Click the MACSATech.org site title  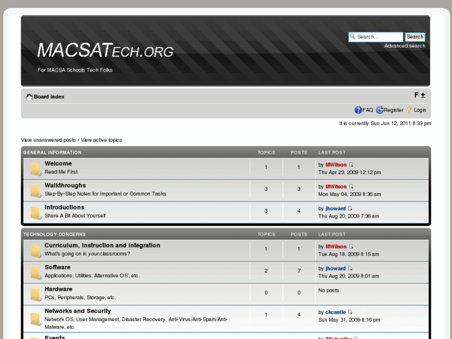[x=105, y=50]
